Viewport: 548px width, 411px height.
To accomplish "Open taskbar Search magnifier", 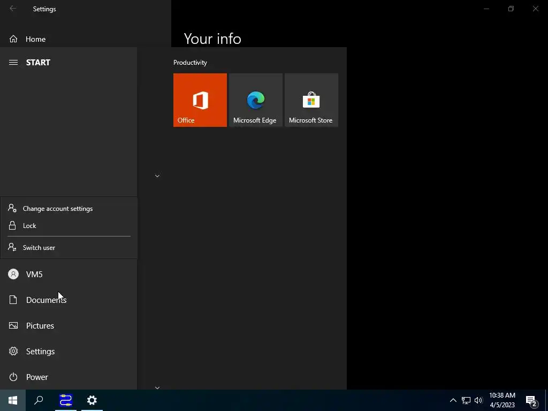I will (x=39, y=400).
